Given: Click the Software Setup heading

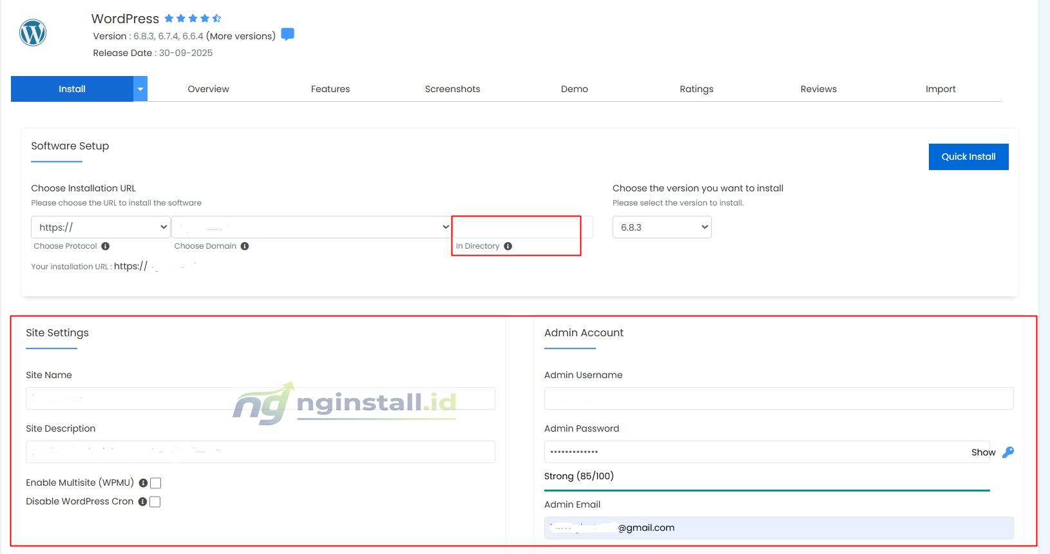Looking at the screenshot, I should (70, 146).
